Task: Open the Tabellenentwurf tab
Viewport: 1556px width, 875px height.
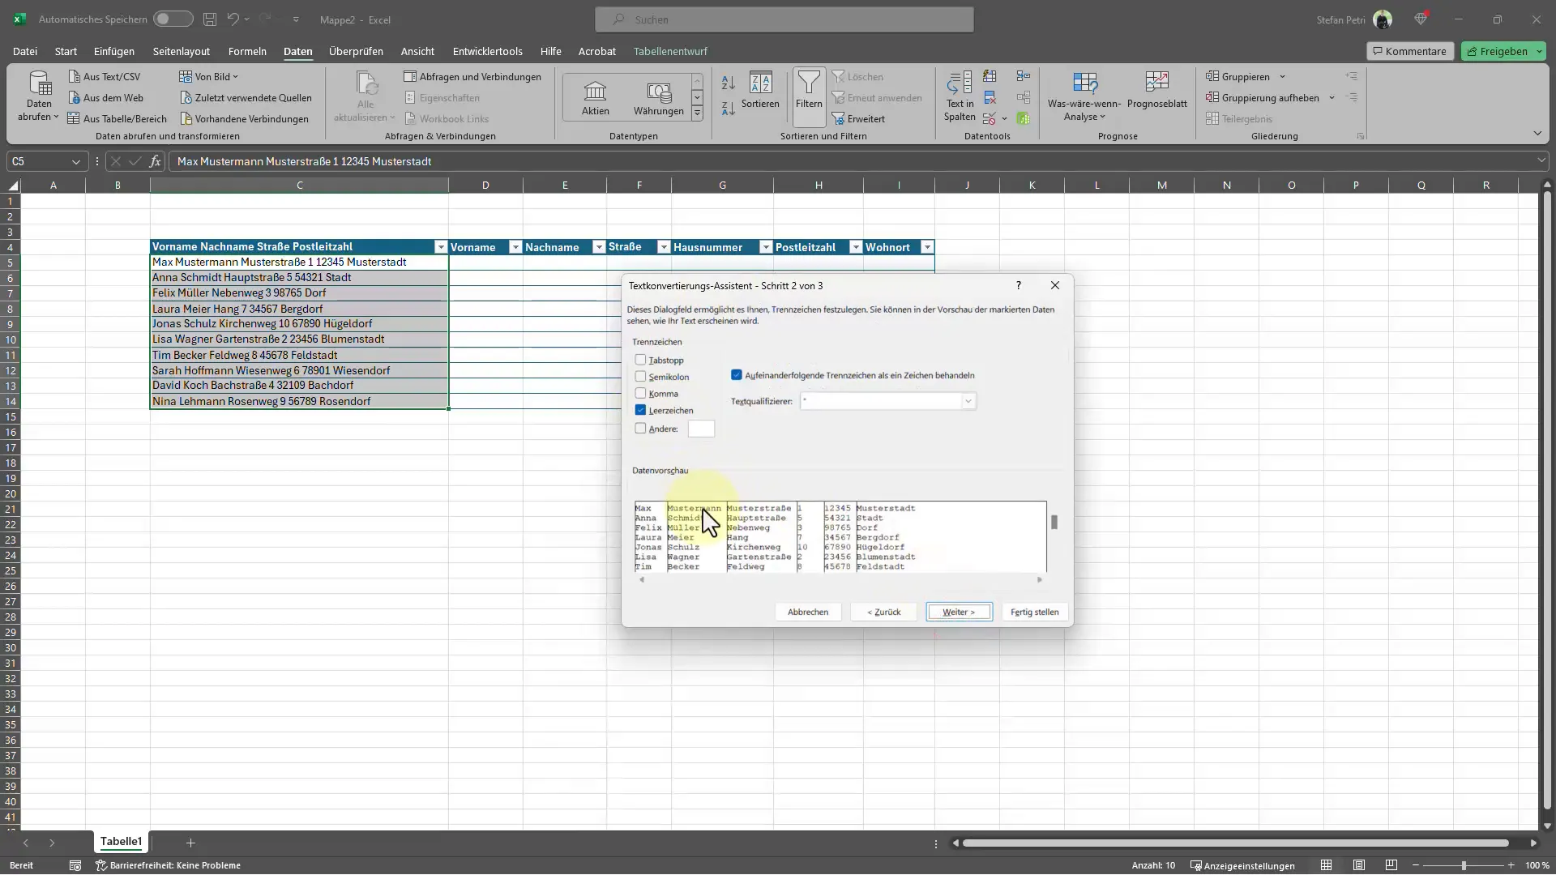Action: (670, 51)
